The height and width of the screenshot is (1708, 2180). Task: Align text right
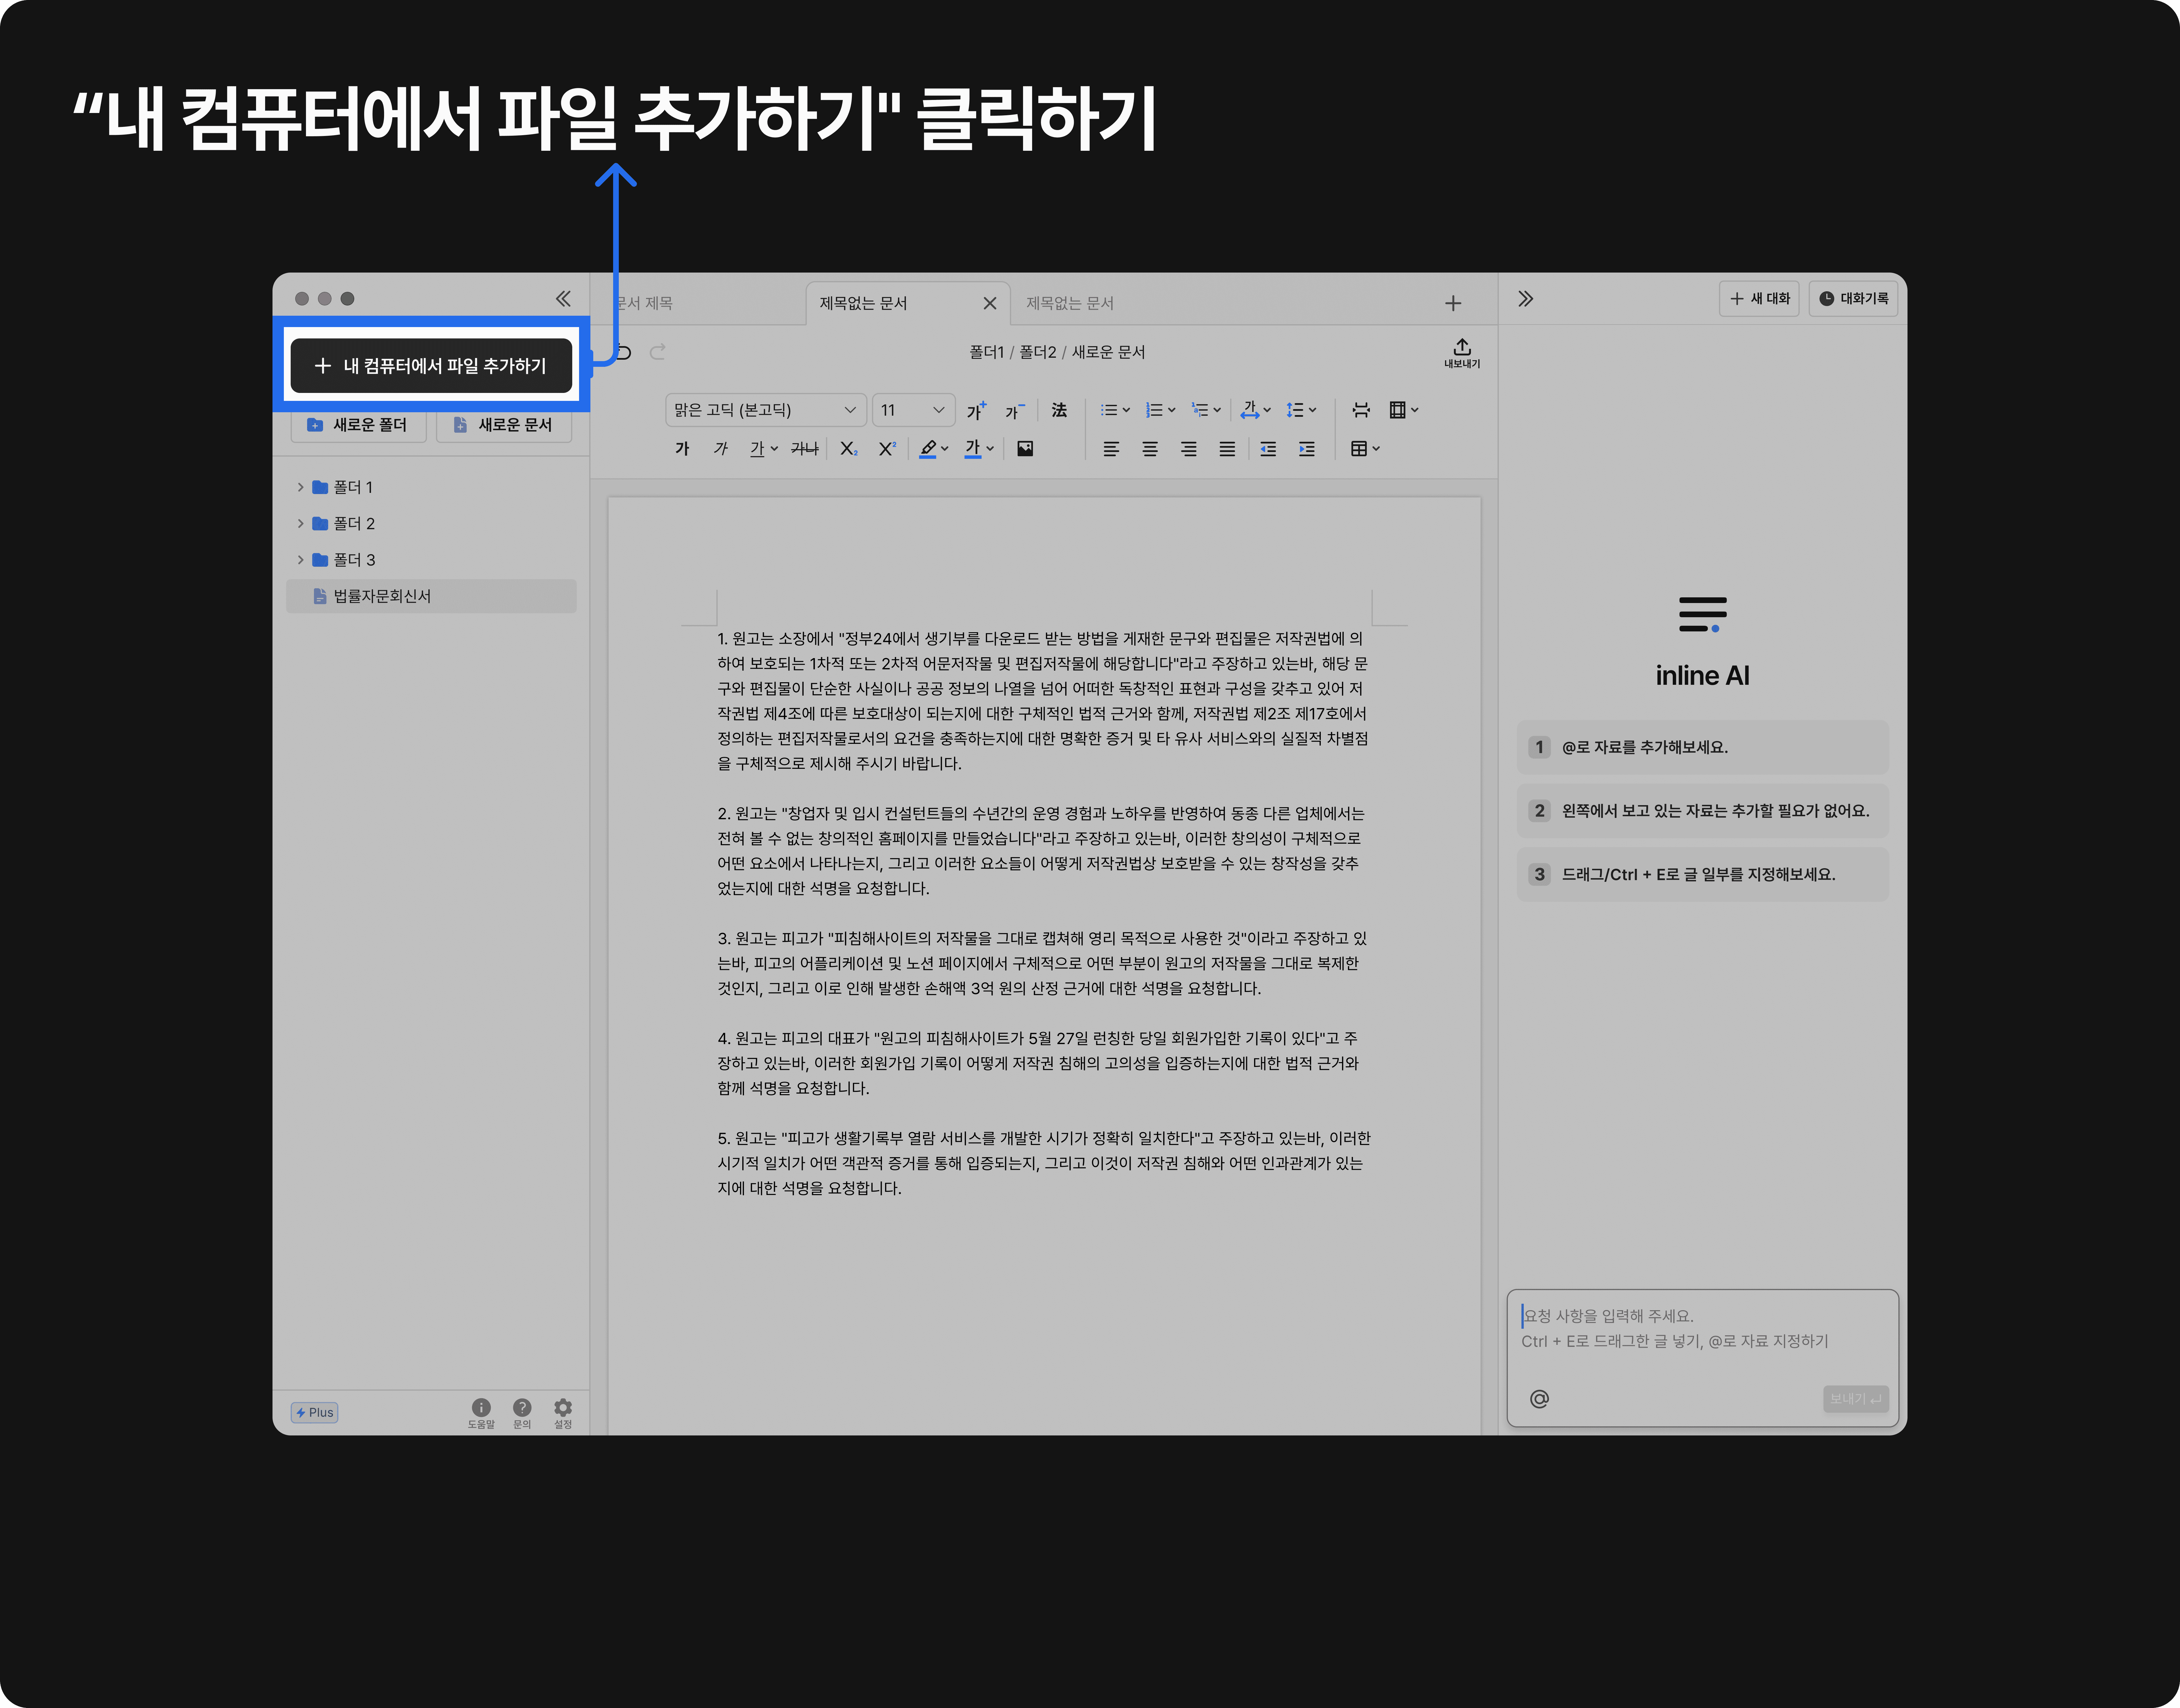[x=1188, y=449]
